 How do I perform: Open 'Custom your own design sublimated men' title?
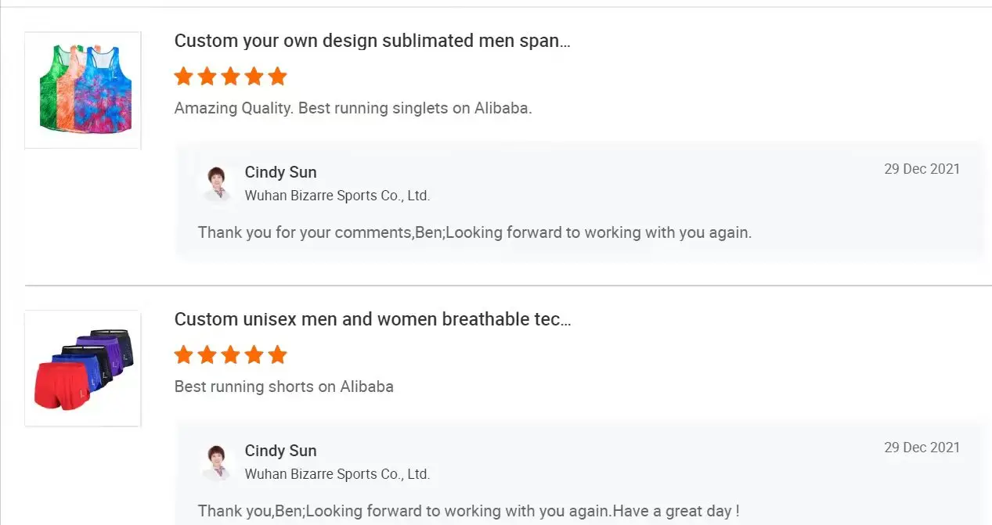[372, 41]
